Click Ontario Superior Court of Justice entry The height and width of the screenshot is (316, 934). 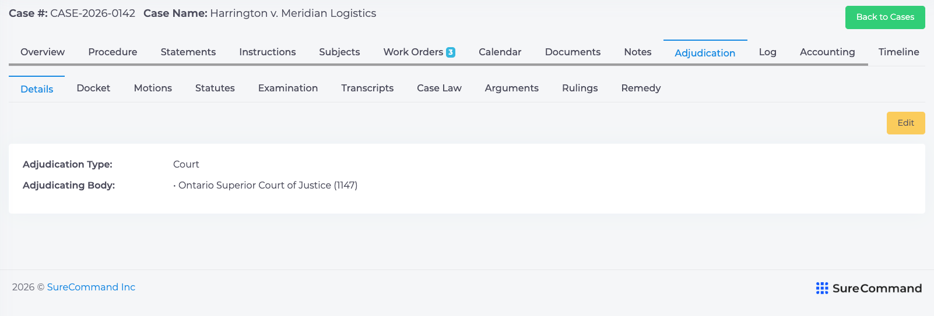(268, 186)
